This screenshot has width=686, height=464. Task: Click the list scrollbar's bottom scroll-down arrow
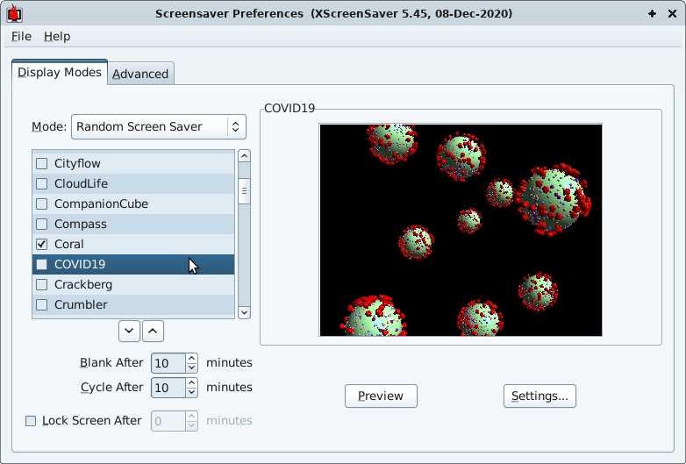[244, 312]
